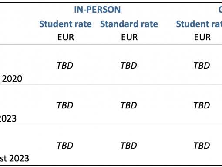222x167 pixels.
Task: Click the "st 2023" date text in last row
Action: [14, 158]
